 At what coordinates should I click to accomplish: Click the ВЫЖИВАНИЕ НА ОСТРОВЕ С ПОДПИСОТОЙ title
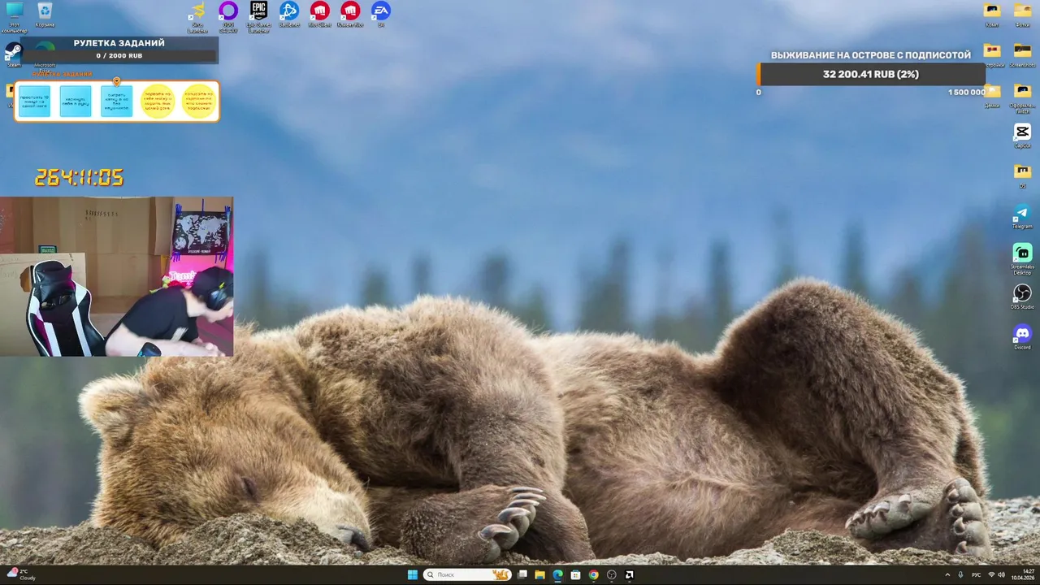(871, 55)
